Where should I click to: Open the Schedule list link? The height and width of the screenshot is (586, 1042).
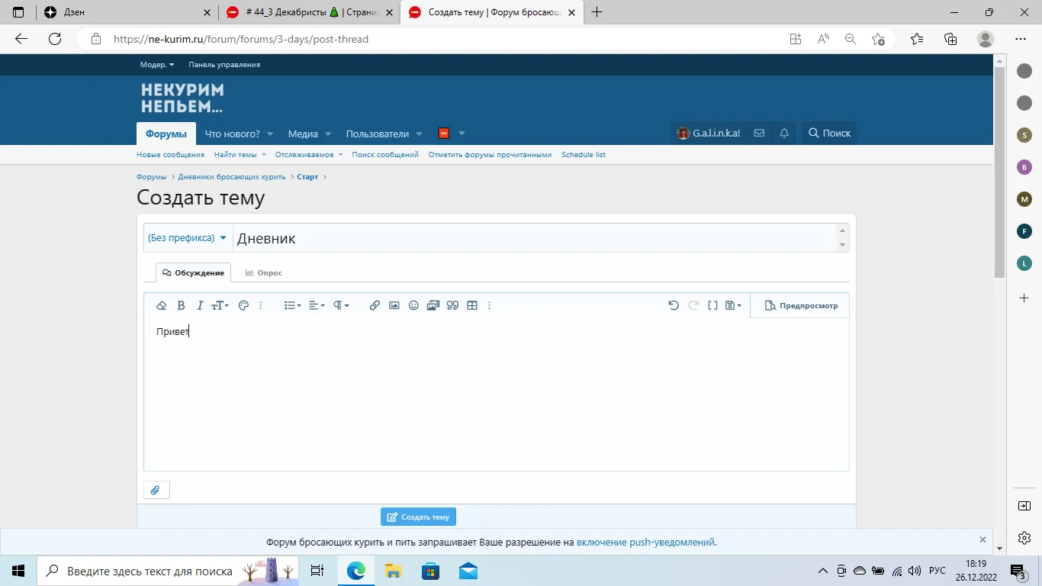coord(584,154)
